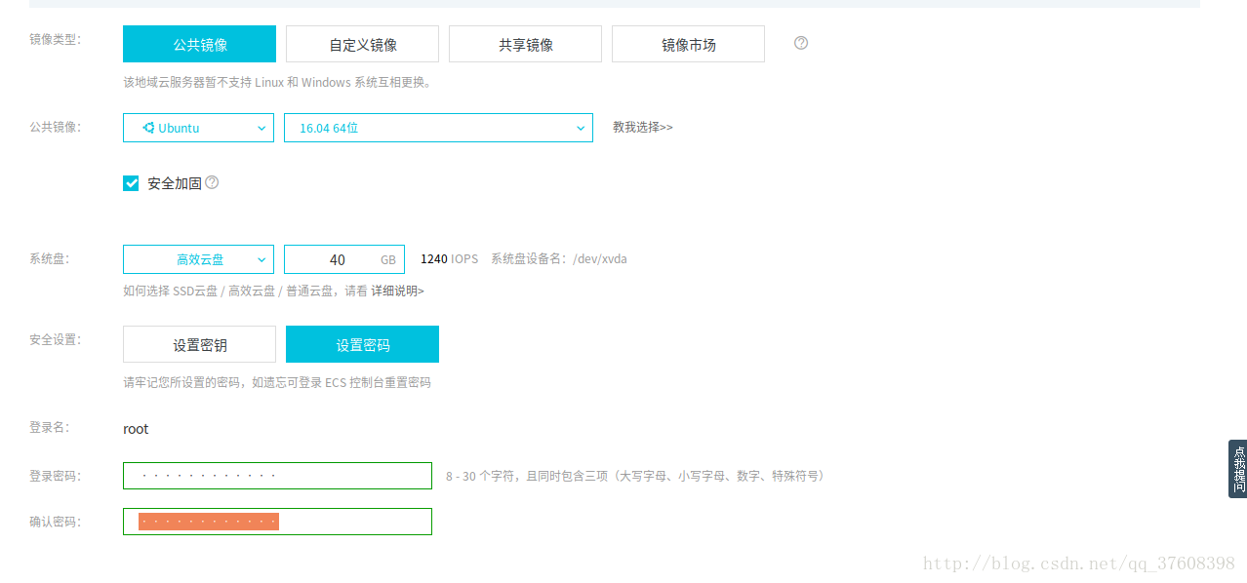Click into the 登录密码 password field
This screenshot has width=1247, height=583.
pyautogui.click(x=277, y=476)
